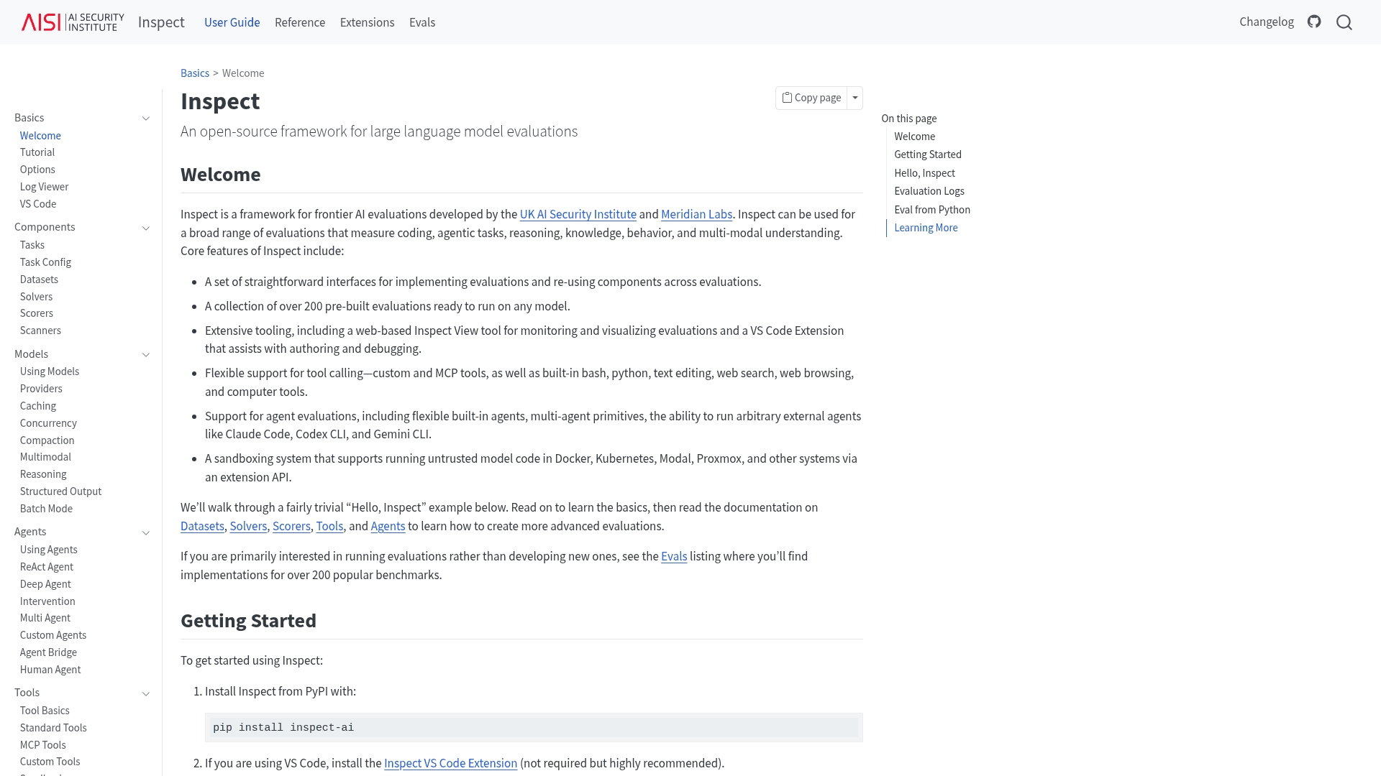Open the Providers sidebar page
The image size is (1381, 776).
(41, 389)
